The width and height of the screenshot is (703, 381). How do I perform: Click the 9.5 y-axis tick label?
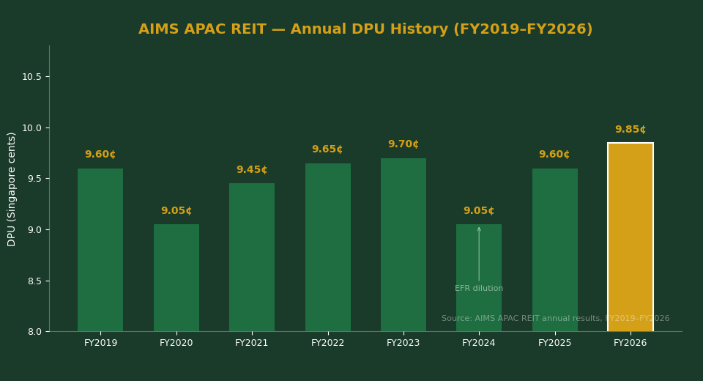coord(34,179)
